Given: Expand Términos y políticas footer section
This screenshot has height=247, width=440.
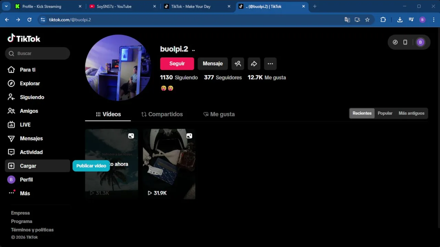Looking at the screenshot, I should 32,230.
